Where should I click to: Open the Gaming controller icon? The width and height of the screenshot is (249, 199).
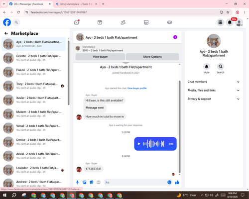point(169,22)
